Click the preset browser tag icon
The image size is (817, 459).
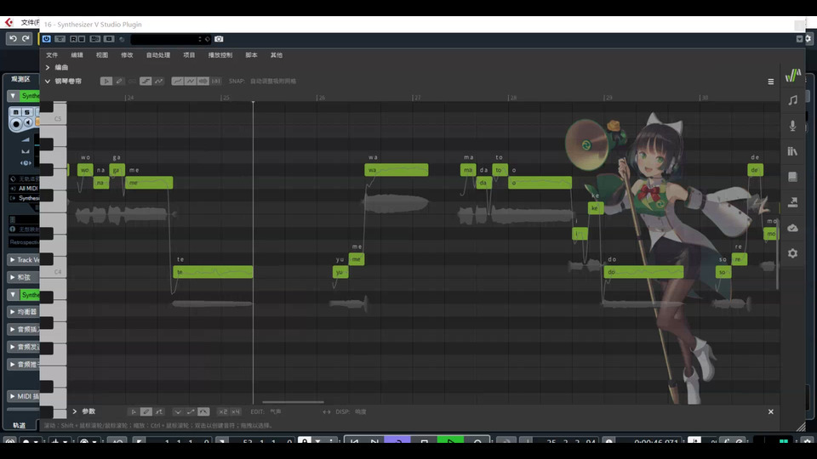coord(208,39)
